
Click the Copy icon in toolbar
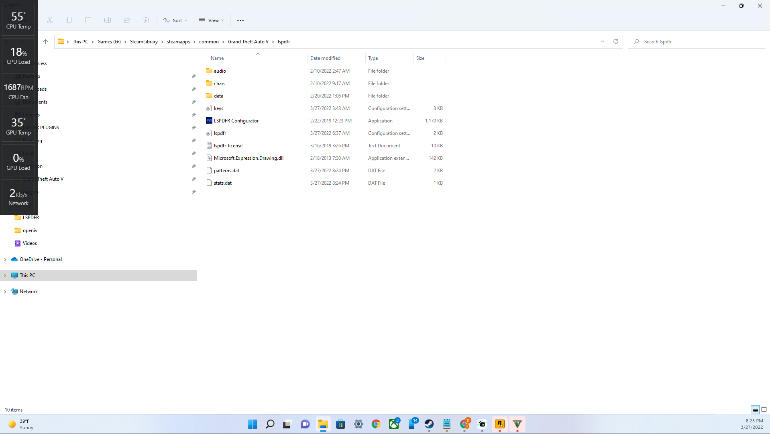click(x=69, y=20)
